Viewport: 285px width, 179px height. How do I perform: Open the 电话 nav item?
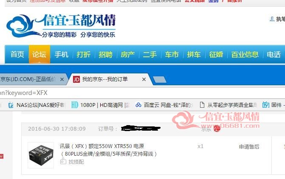click(274, 54)
